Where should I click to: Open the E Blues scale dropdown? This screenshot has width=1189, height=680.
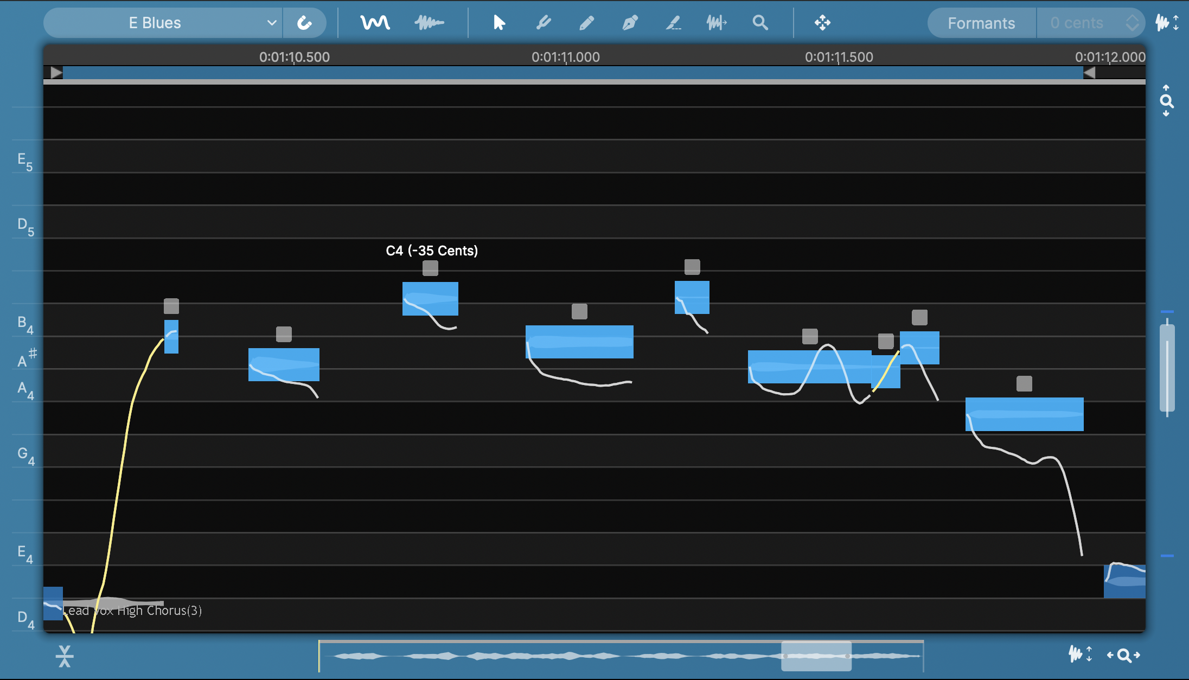pos(162,23)
